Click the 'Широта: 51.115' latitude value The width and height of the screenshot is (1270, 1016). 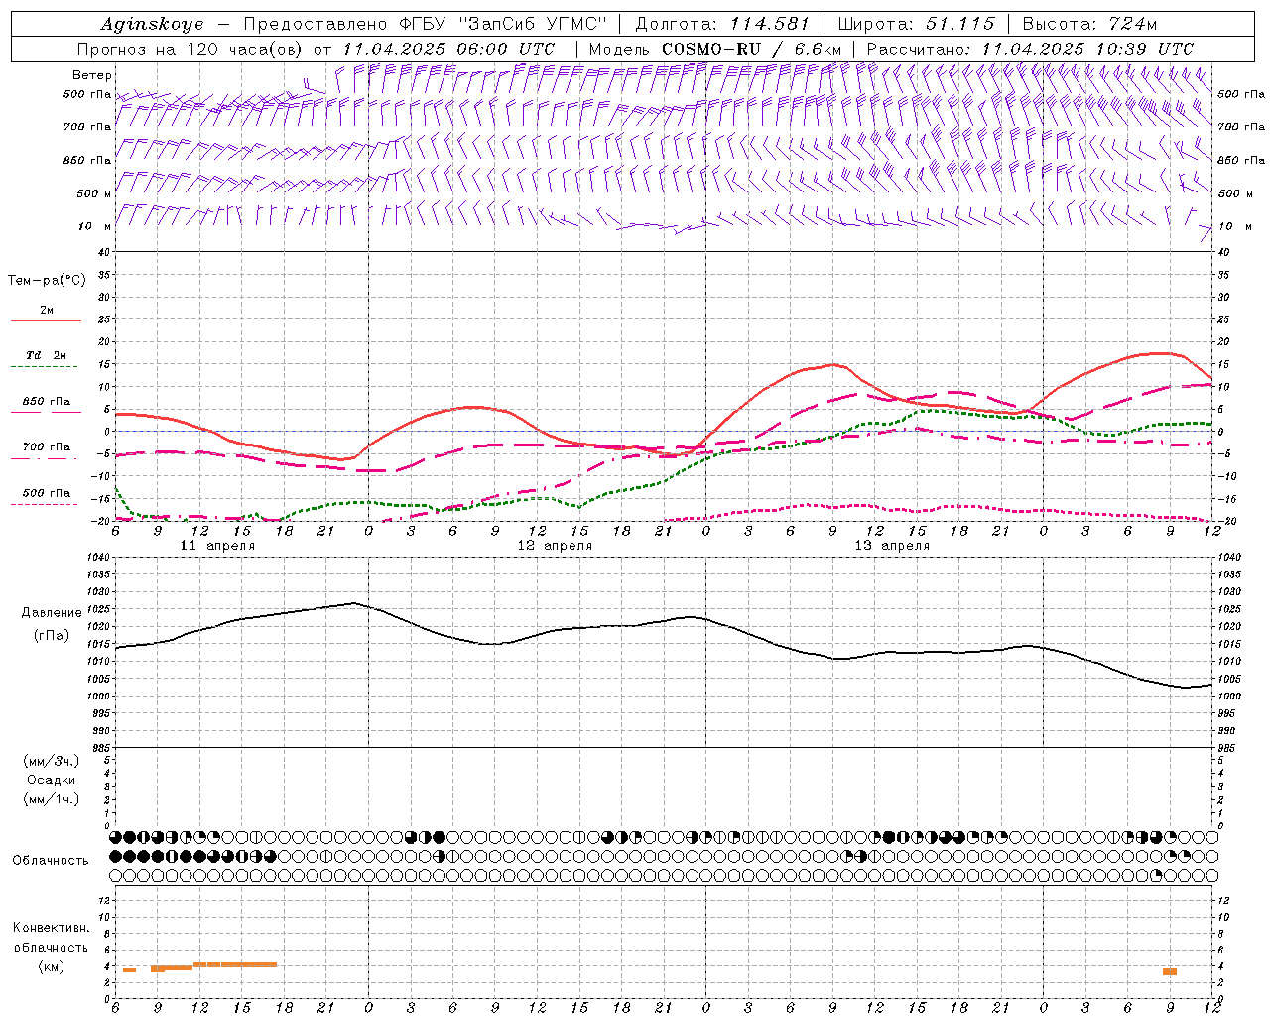point(916,24)
